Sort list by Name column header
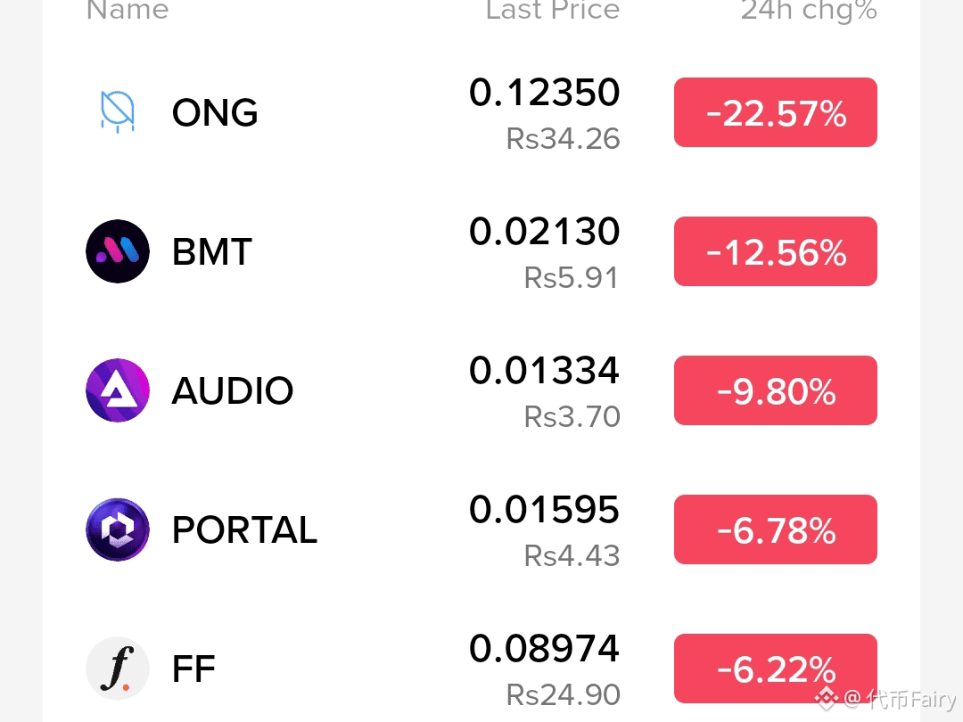 pos(128,9)
